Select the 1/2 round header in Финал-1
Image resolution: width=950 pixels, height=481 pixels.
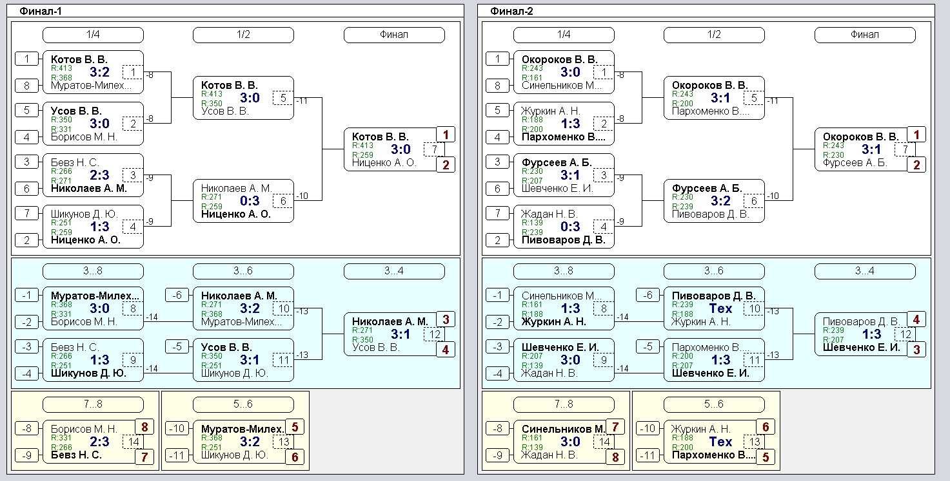[x=243, y=35]
